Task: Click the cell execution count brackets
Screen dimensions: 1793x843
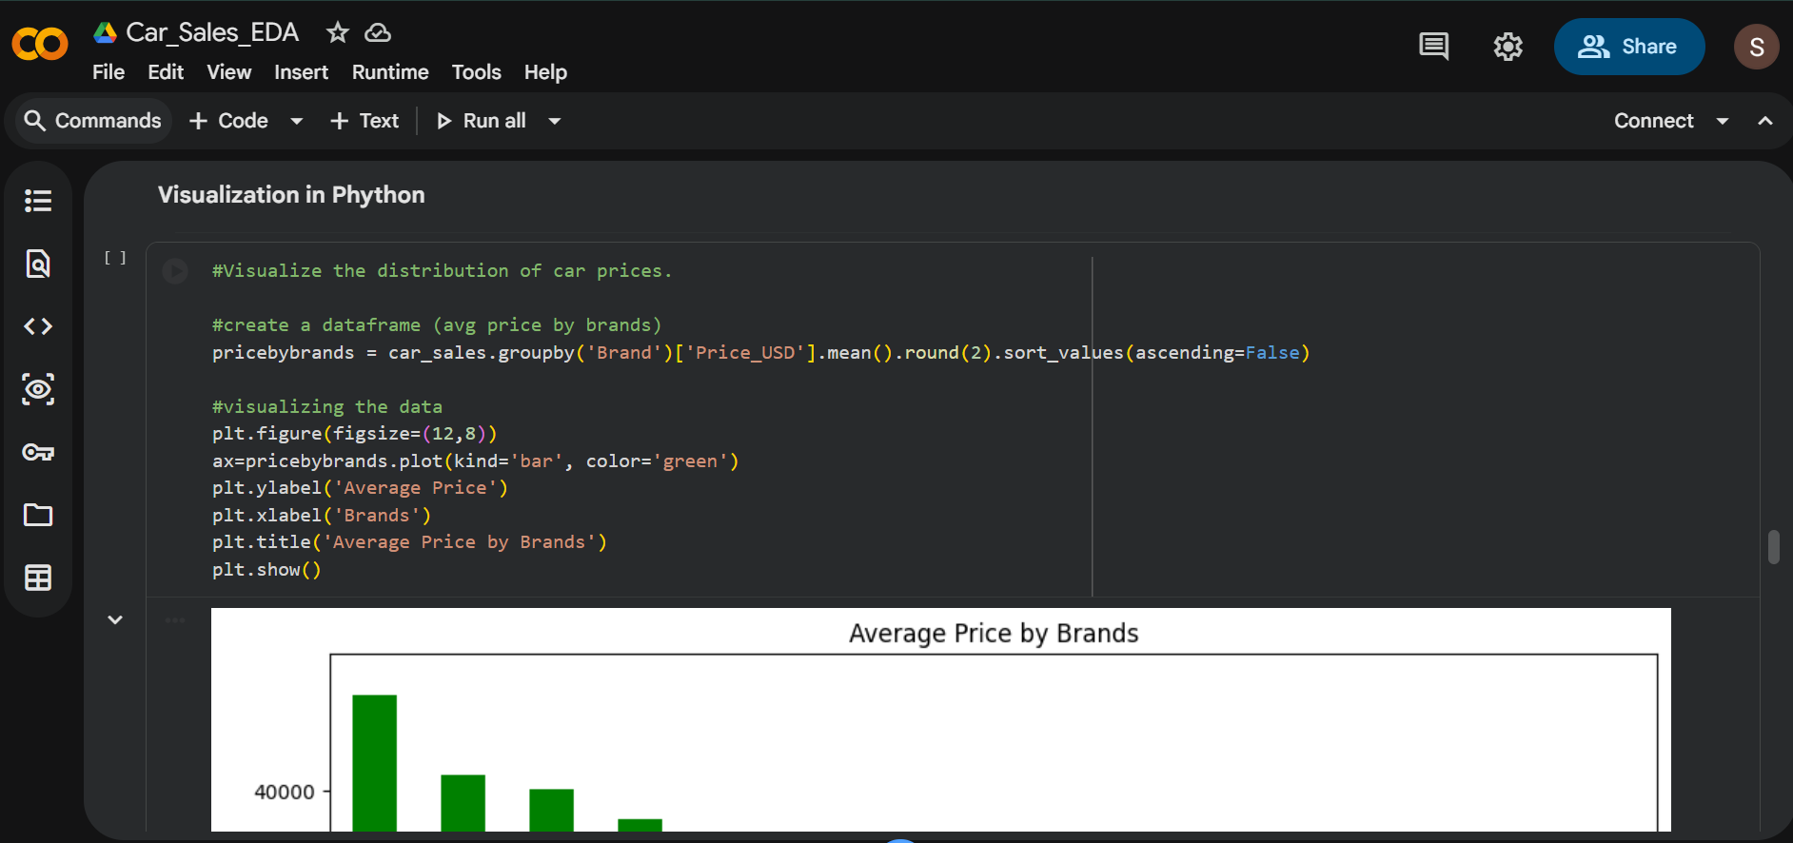Action: [x=115, y=258]
